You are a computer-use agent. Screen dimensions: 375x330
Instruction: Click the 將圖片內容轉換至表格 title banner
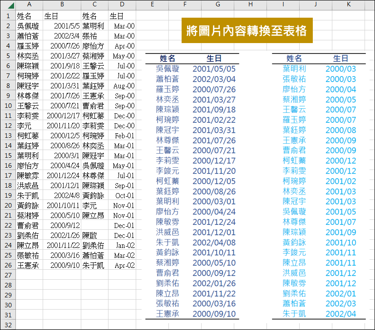pos(247,30)
